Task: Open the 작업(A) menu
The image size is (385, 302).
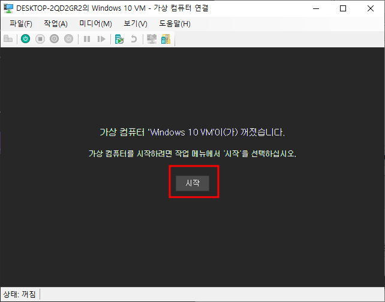Action: pos(56,24)
